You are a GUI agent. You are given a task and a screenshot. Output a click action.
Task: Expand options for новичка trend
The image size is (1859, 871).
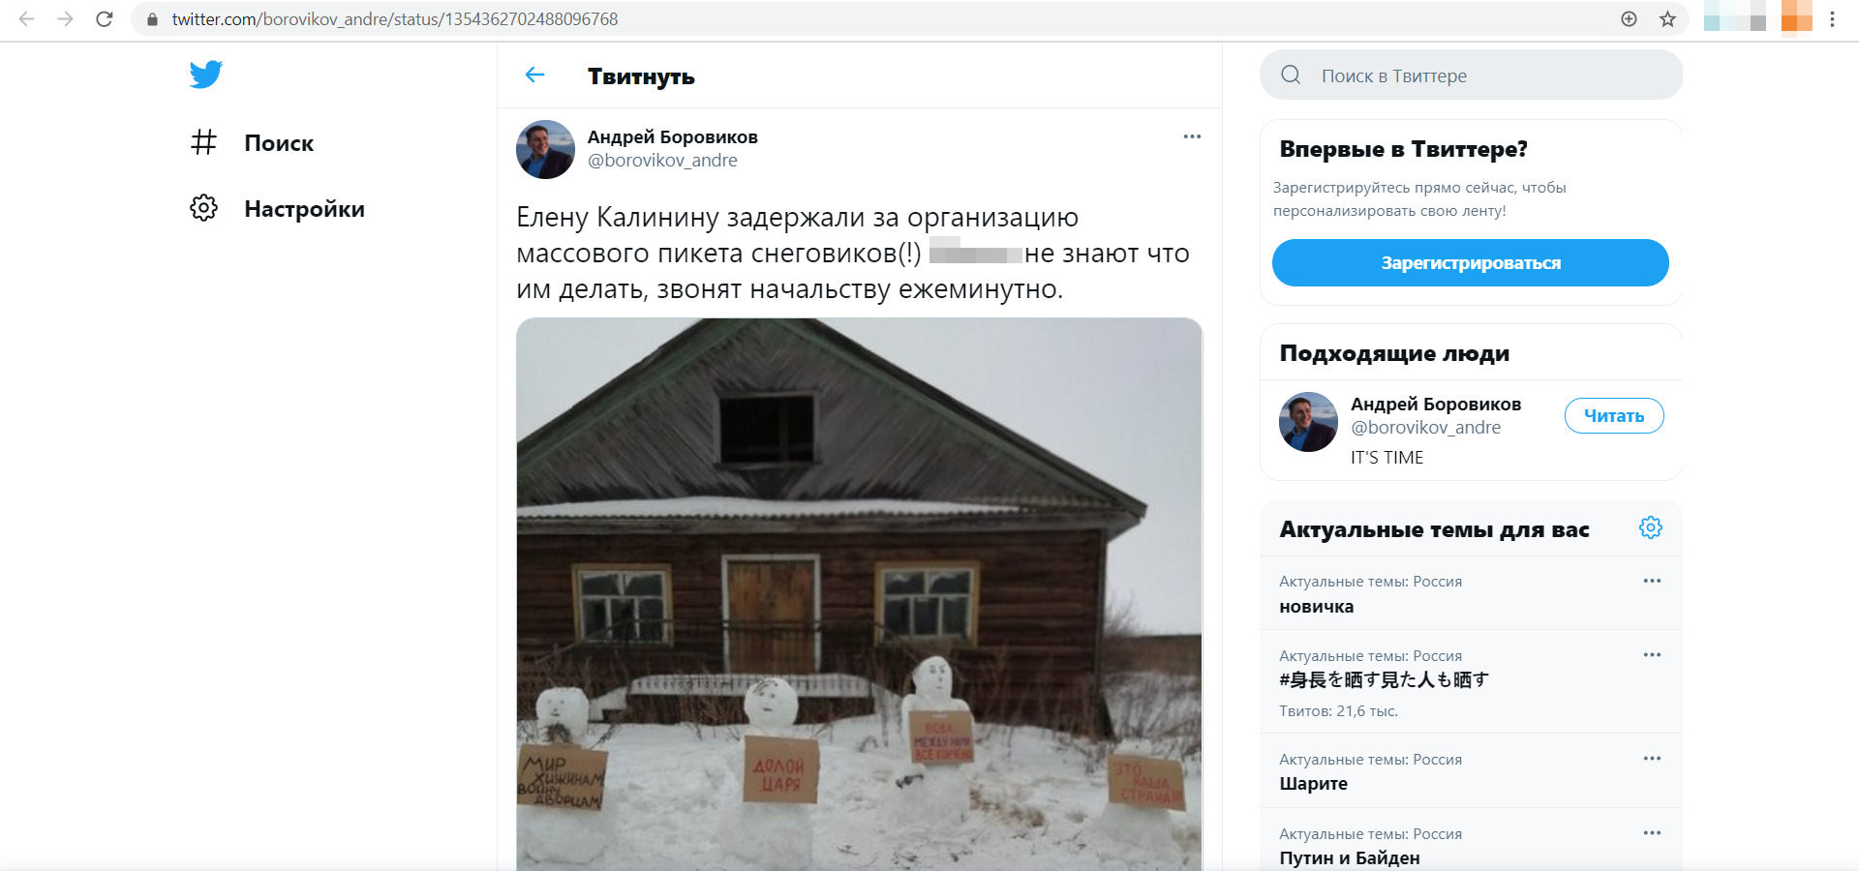(1652, 581)
